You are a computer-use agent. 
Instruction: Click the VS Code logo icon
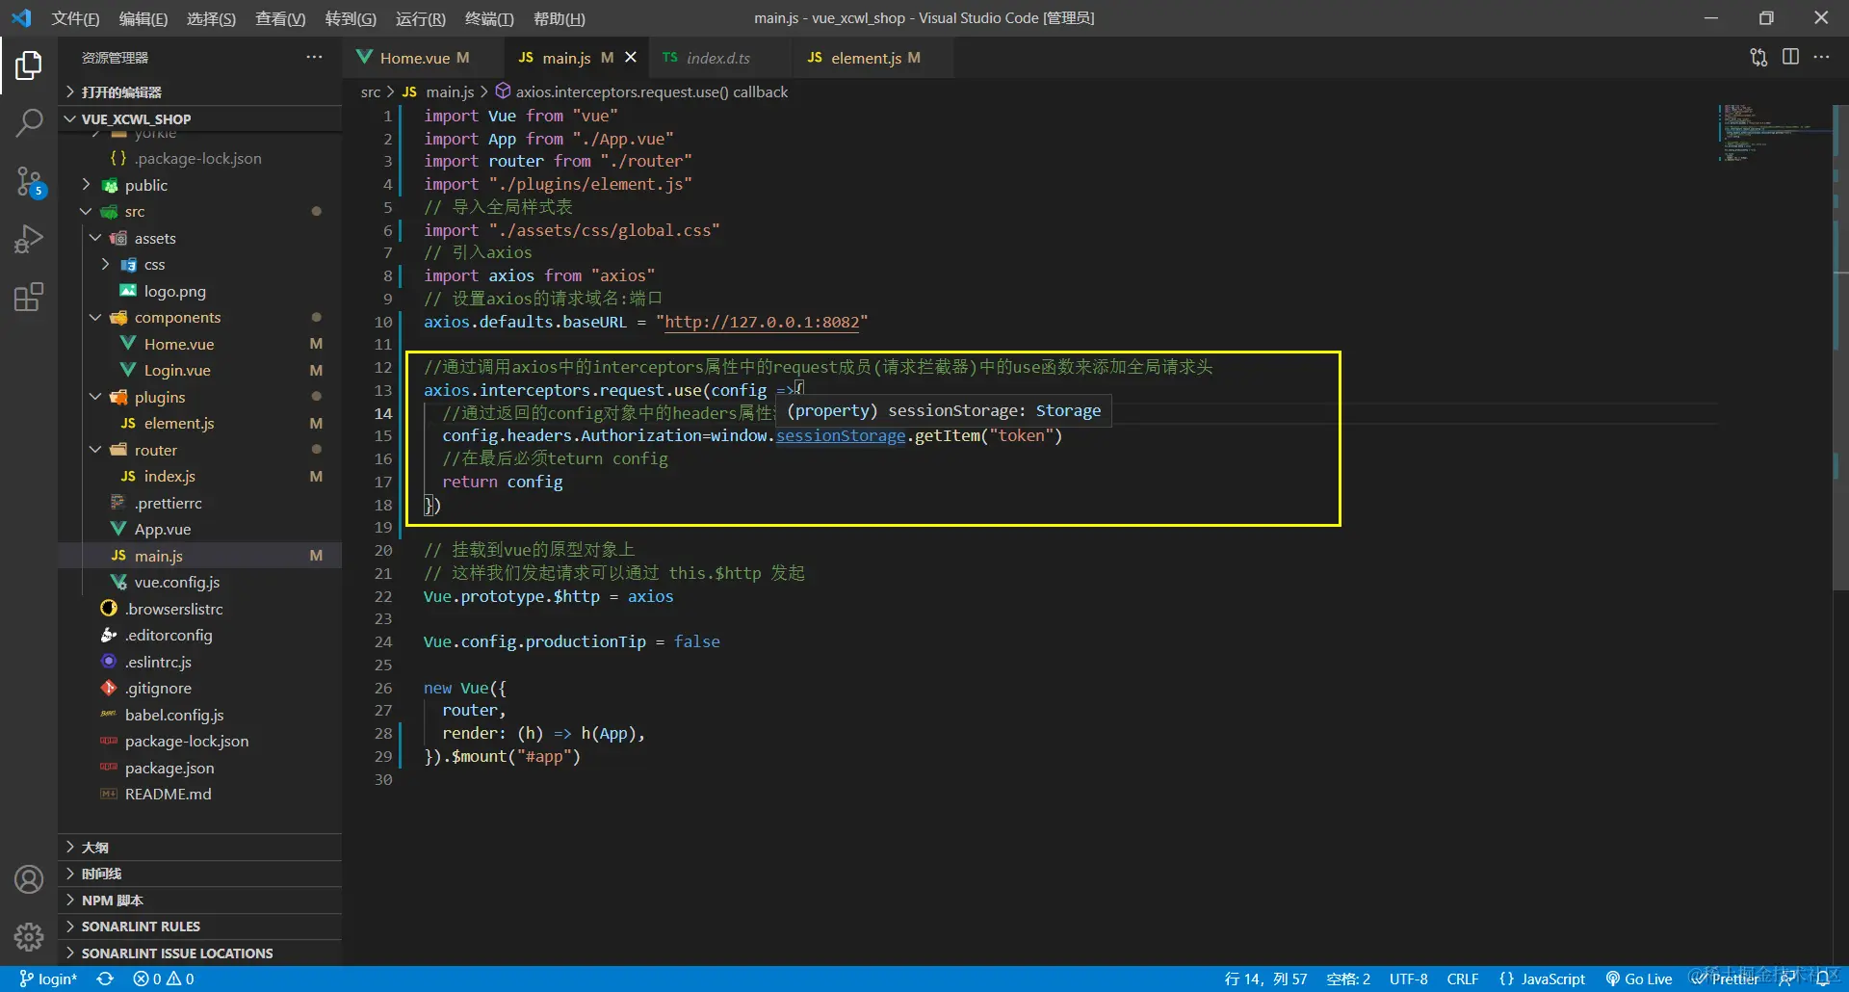21,18
